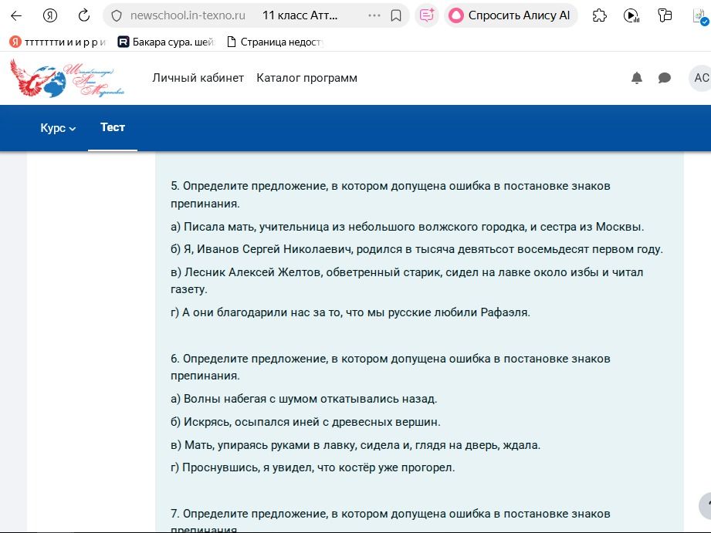Click question 6 answer а) Волны набегая
This screenshot has width=711, height=533.
[x=304, y=399]
